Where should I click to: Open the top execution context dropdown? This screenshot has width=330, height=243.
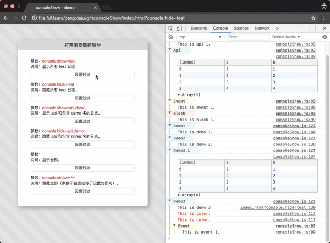pyautogui.click(x=200, y=37)
